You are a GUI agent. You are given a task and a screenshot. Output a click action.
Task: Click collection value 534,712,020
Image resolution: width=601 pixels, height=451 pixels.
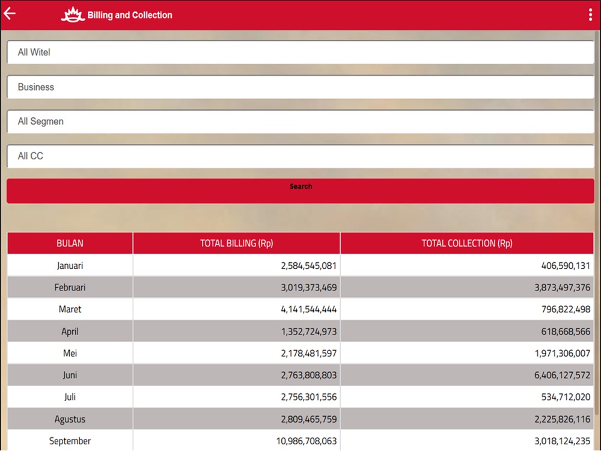[x=566, y=396]
